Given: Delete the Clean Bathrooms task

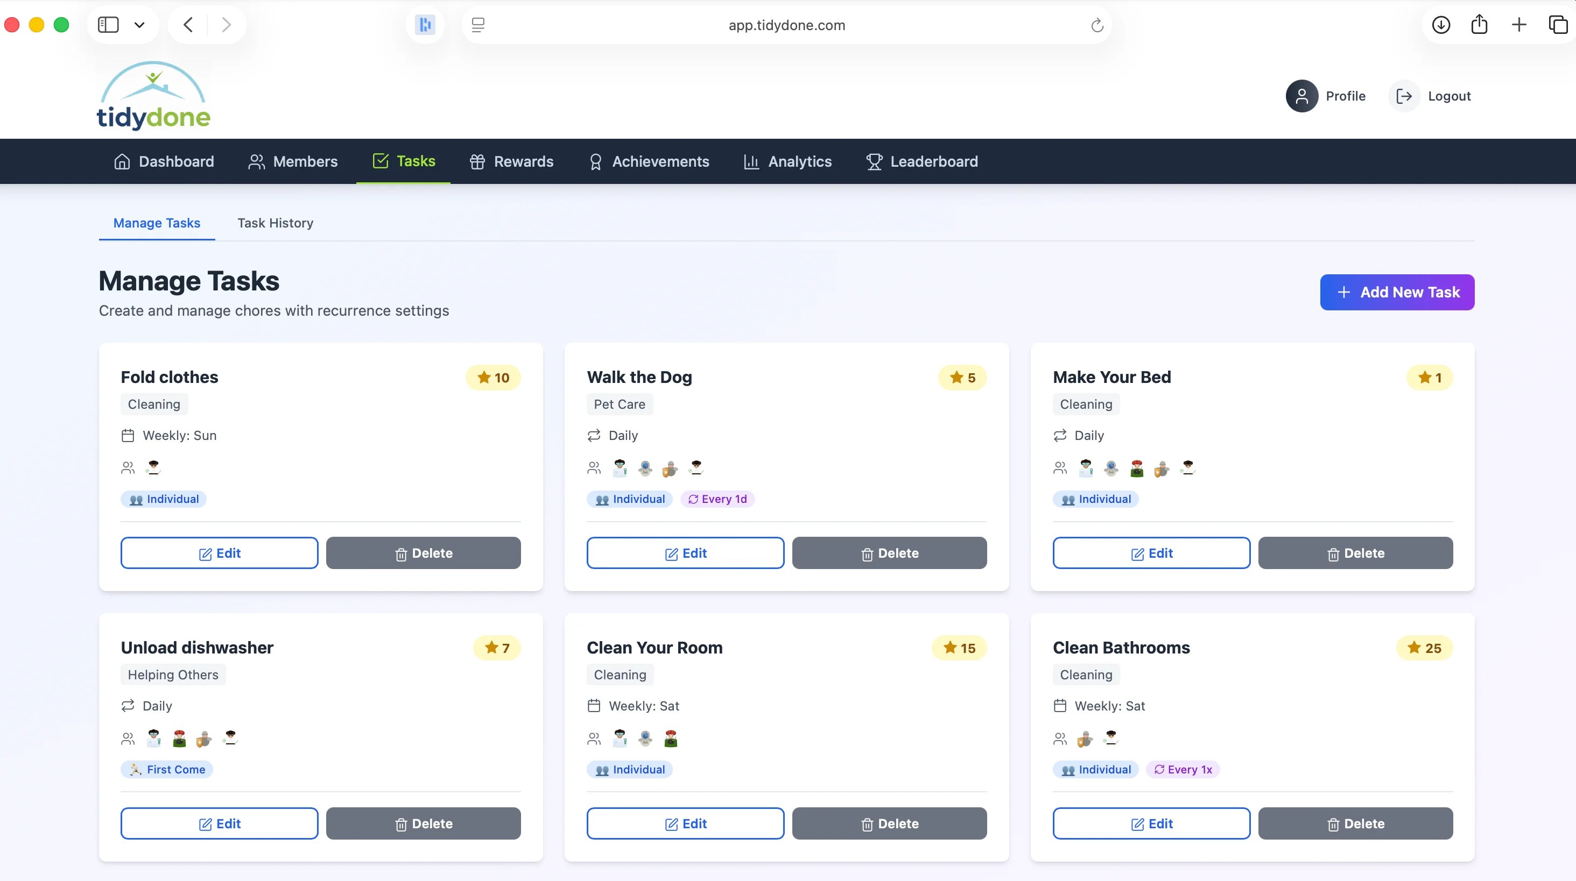Looking at the screenshot, I should point(1356,823).
